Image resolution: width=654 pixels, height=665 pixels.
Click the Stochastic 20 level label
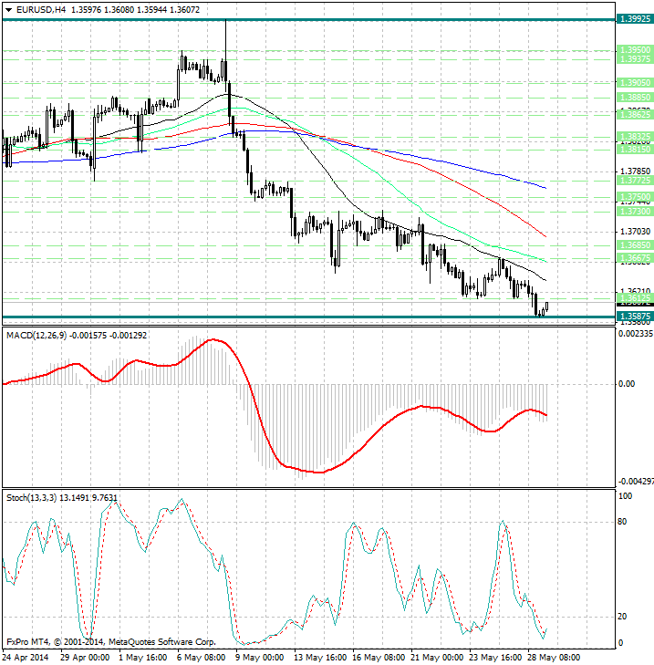[622, 617]
